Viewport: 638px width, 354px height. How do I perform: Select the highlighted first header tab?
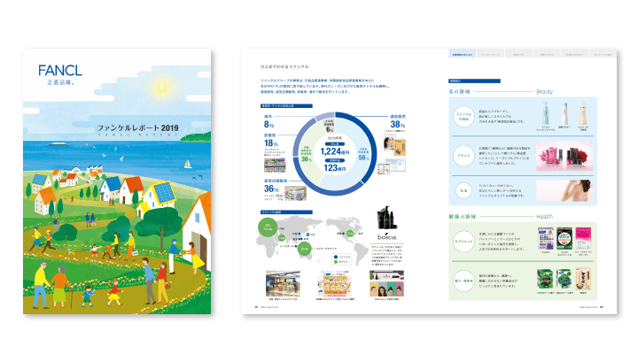click(463, 54)
